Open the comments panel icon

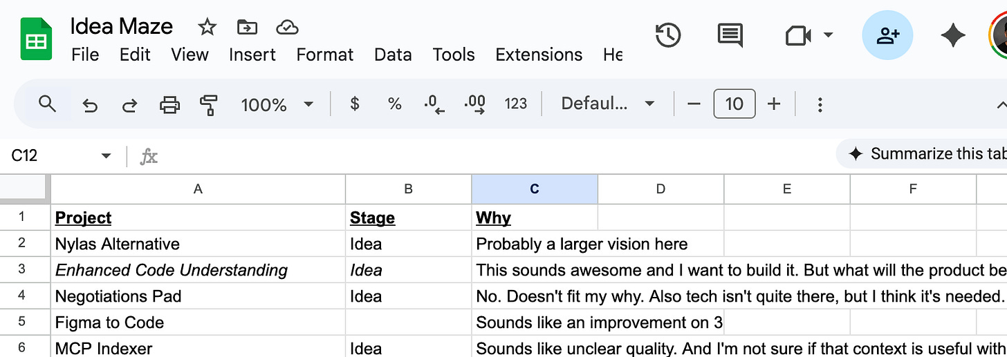tap(730, 35)
